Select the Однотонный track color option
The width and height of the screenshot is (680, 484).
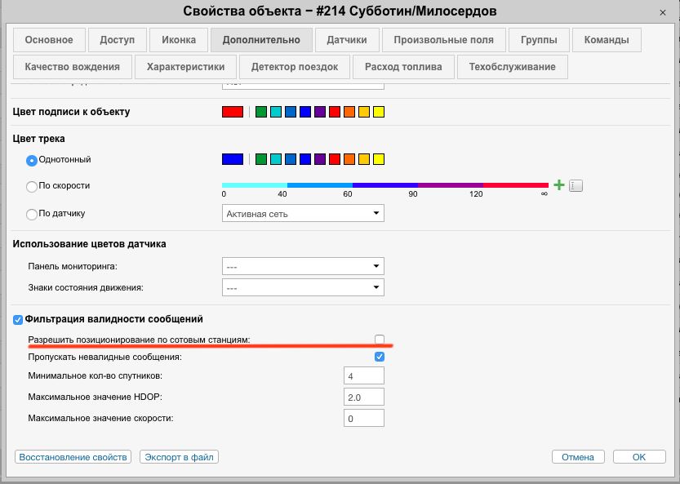tap(32, 160)
